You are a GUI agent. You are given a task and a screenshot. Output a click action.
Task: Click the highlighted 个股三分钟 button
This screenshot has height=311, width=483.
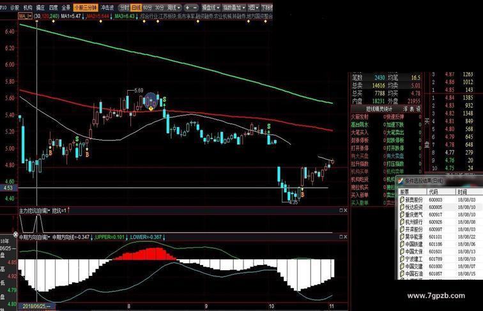pos(86,8)
